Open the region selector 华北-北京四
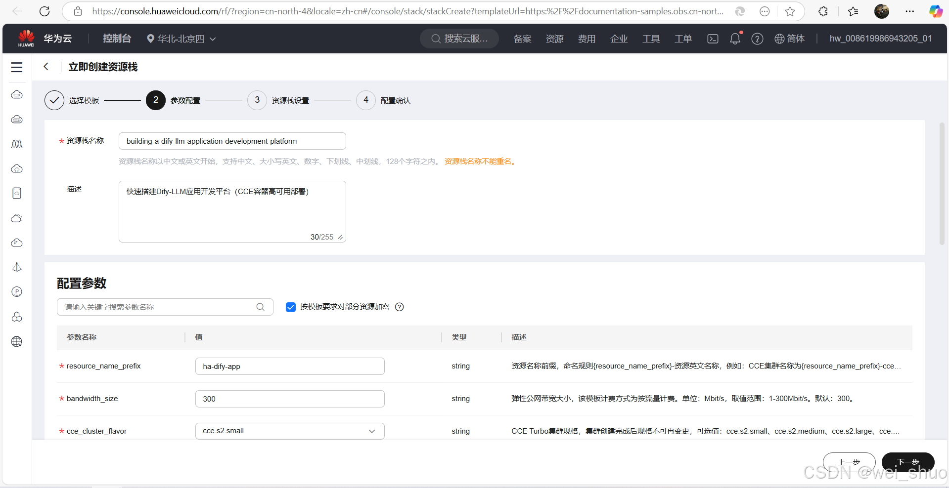This screenshot has width=949, height=488. [x=181, y=39]
